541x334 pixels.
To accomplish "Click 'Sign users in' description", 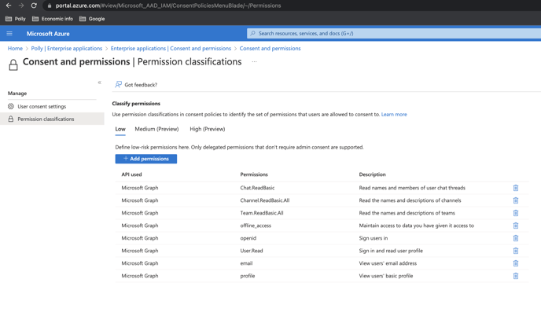I will click(374, 238).
